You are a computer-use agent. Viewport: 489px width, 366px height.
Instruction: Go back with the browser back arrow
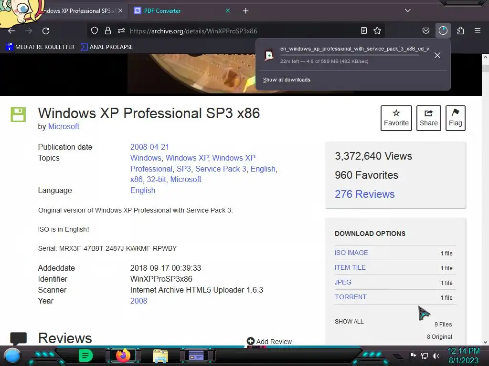click(11, 31)
